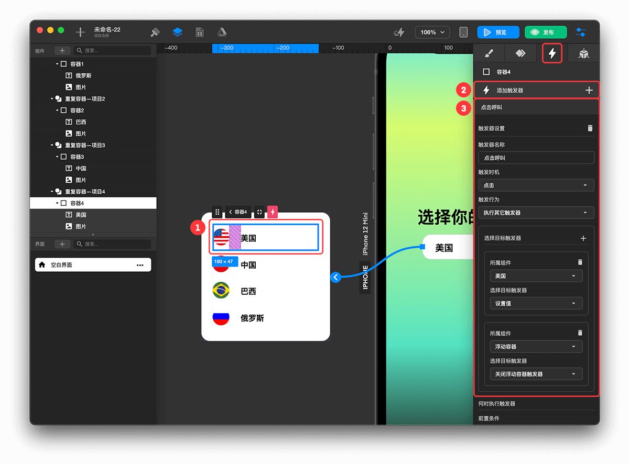Open the blue layers stack icon
This screenshot has width=629, height=464.
pyautogui.click(x=177, y=32)
